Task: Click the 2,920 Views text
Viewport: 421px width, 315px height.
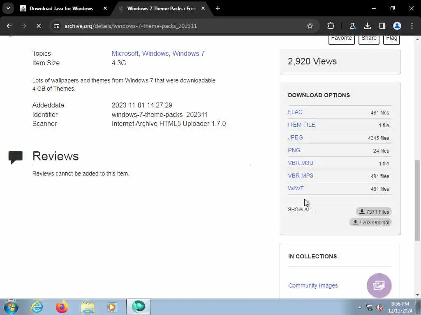Action: (x=312, y=62)
